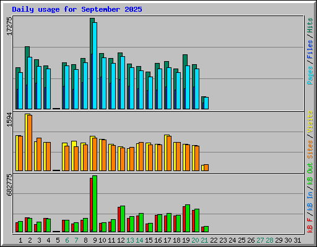Click day label 12 on the axis
This screenshot has height=247, width=317.
pyautogui.click(x=121, y=240)
